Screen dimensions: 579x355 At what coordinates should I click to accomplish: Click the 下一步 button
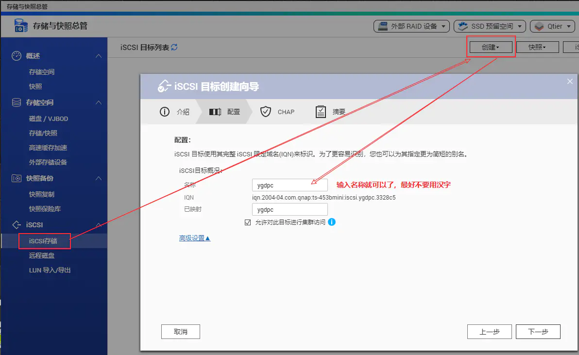(x=538, y=332)
